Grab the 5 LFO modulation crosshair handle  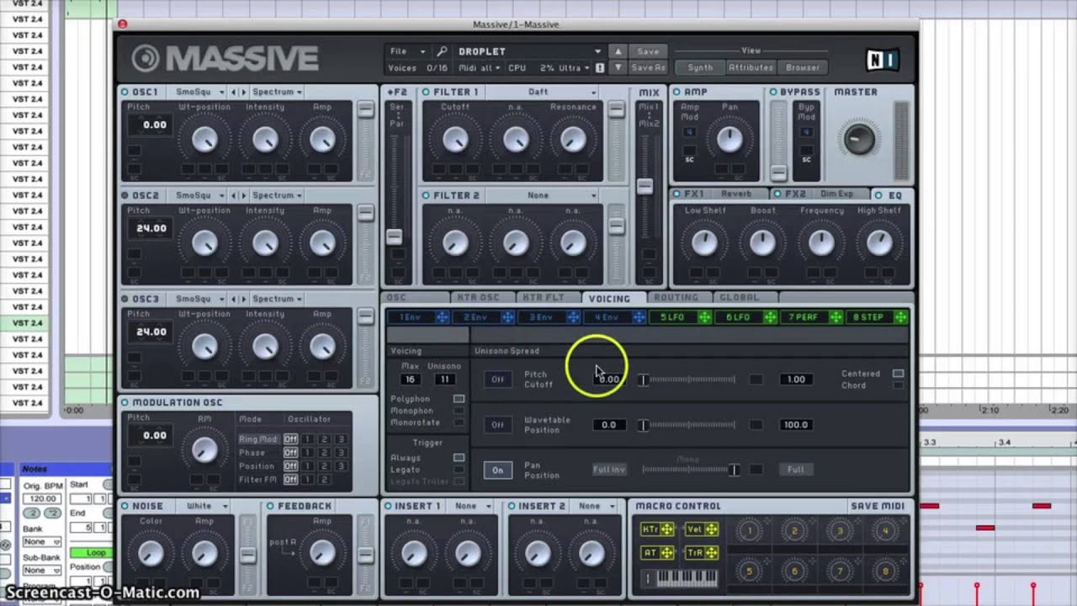point(704,317)
